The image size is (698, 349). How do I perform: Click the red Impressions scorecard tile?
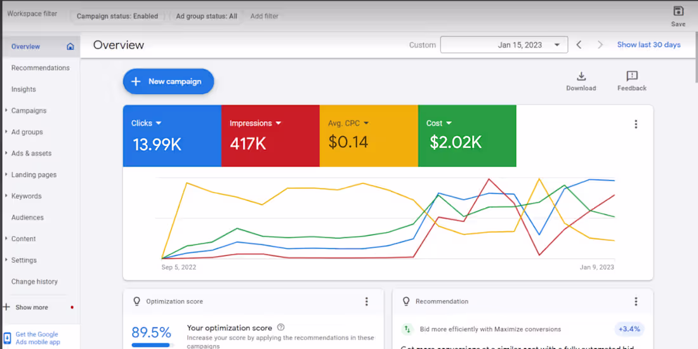coord(270,136)
